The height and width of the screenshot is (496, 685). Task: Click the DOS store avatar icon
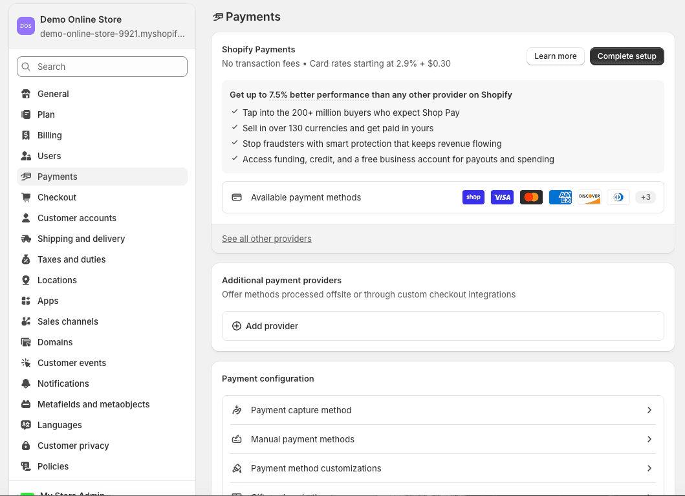(x=26, y=26)
